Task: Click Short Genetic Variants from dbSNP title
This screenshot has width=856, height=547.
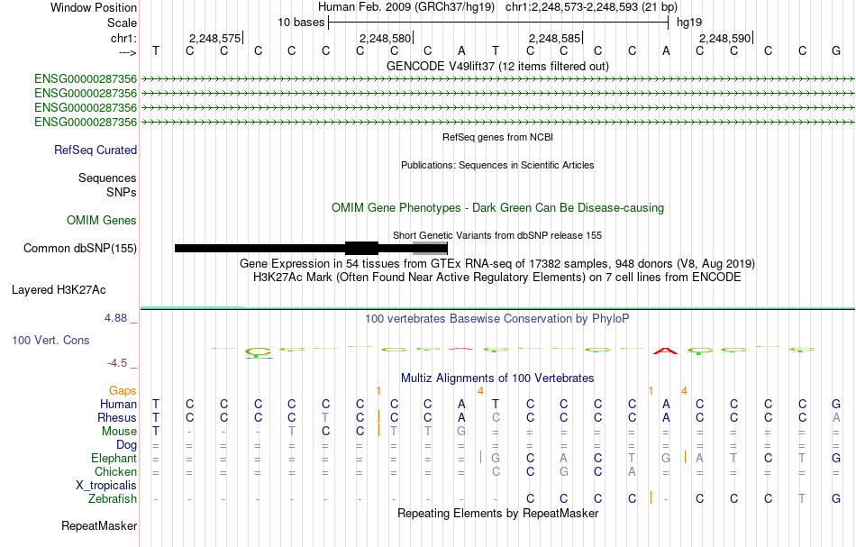Action: click(x=497, y=235)
